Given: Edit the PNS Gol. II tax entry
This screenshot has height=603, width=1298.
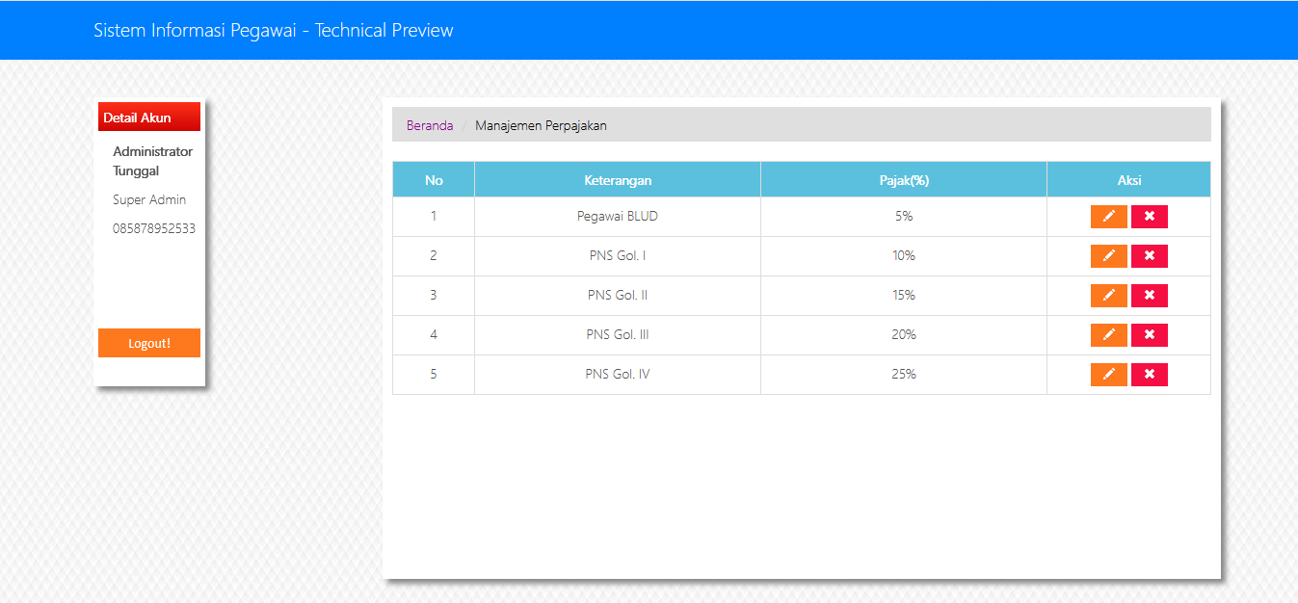Looking at the screenshot, I should click(1108, 296).
